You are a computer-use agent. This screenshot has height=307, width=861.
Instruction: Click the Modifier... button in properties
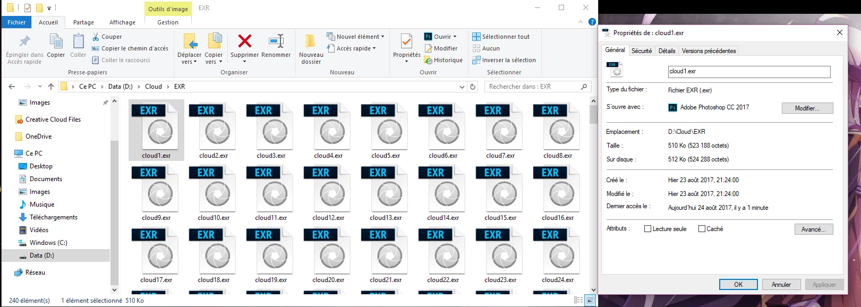807,108
